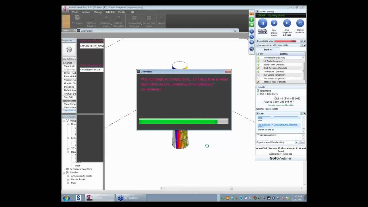Collapse the Chat pane
Viewport: 368px width, 207px height.
[x=257, y=114]
